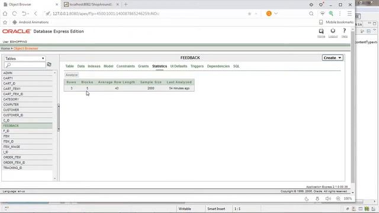
Task: Click table list scroll up arrow
Action: [x=55, y=73]
